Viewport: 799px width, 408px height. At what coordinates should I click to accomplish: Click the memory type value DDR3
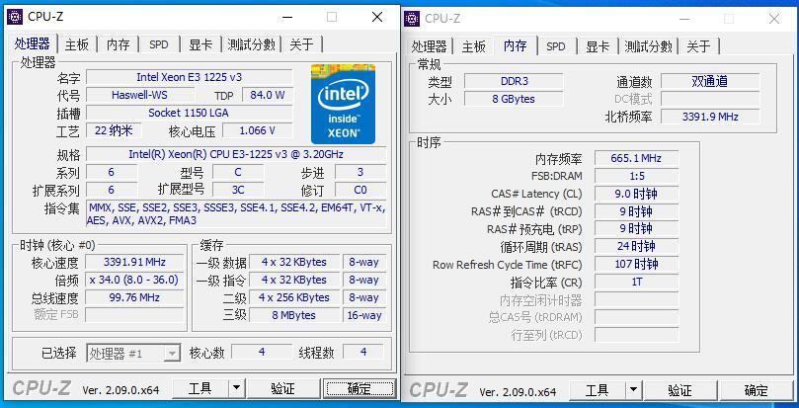(514, 81)
